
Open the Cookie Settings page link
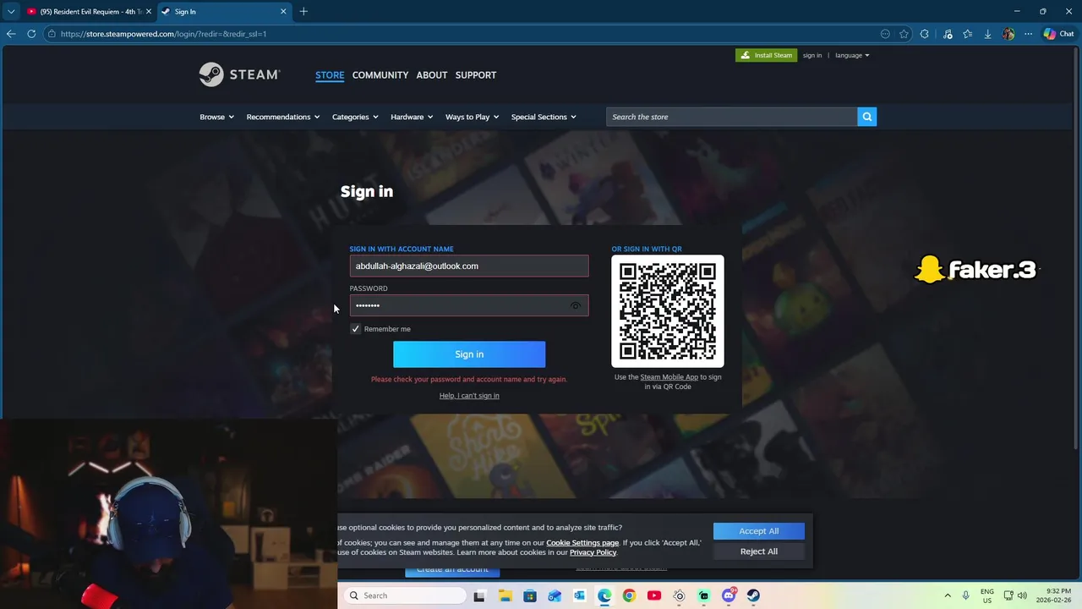pos(582,543)
